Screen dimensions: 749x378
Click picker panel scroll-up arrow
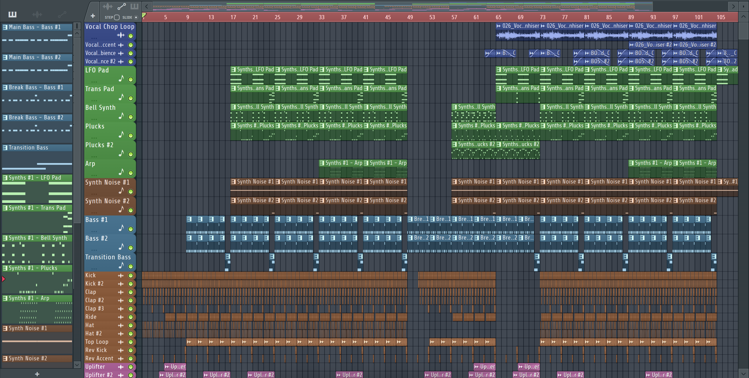77,33
